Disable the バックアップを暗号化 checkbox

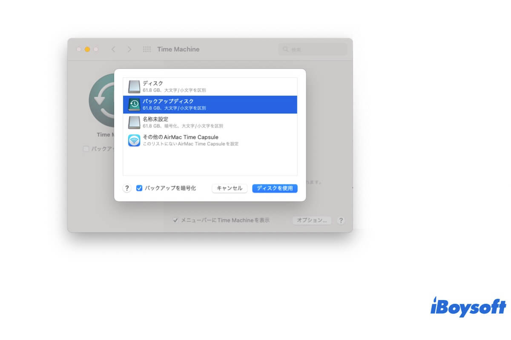[139, 188]
